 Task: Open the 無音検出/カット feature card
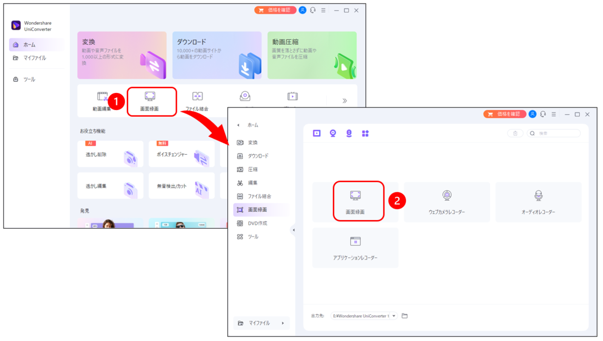[181, 186]
